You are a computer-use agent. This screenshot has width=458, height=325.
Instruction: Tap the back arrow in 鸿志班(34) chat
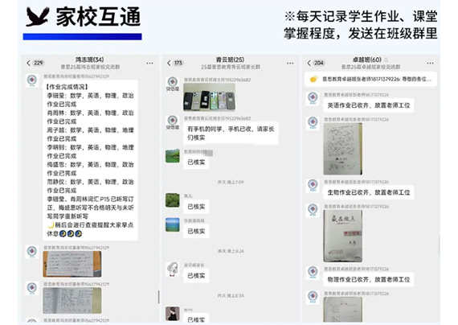tap(28, 63)
